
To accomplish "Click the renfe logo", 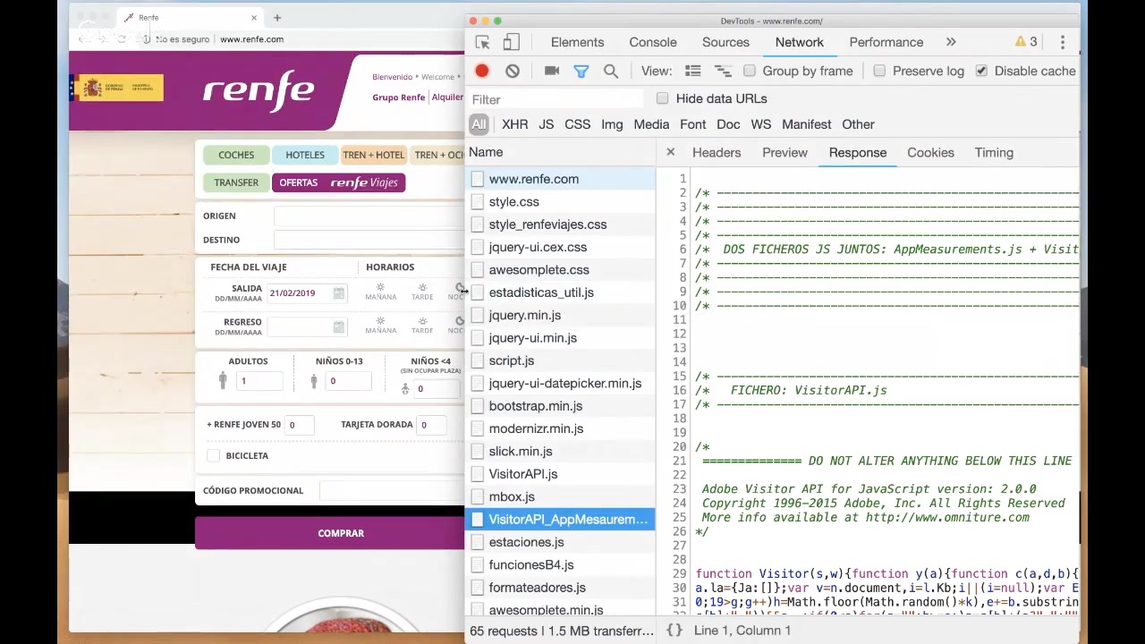I will 259,89.
